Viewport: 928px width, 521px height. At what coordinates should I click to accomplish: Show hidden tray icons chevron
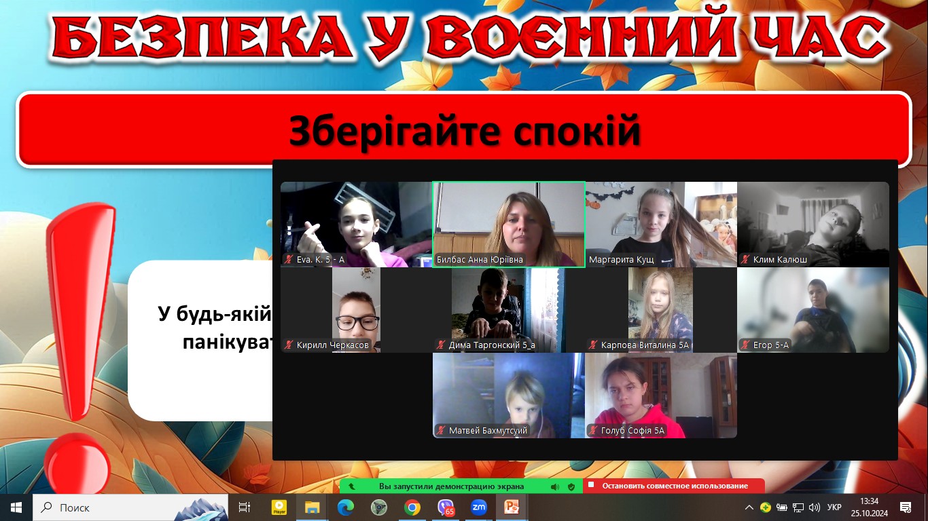[x=749, y=507]
